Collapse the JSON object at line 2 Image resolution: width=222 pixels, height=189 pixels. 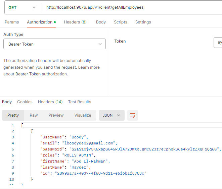click(32, 131)
